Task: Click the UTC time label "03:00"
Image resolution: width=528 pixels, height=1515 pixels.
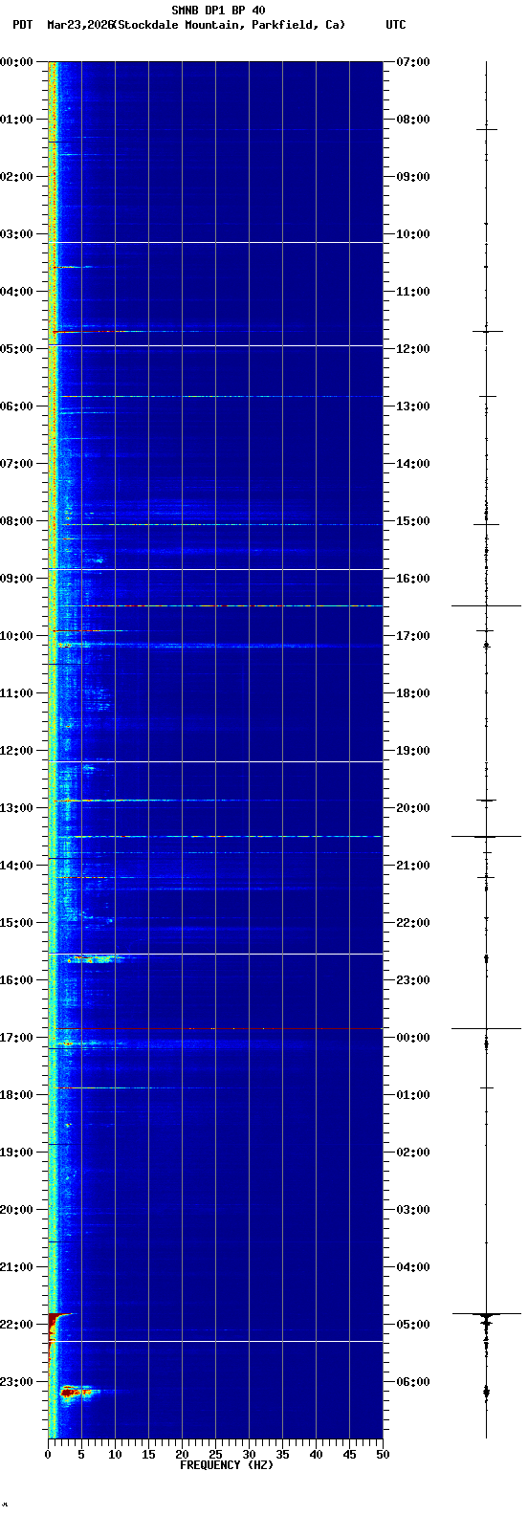Action: [x=413, y=1210]
